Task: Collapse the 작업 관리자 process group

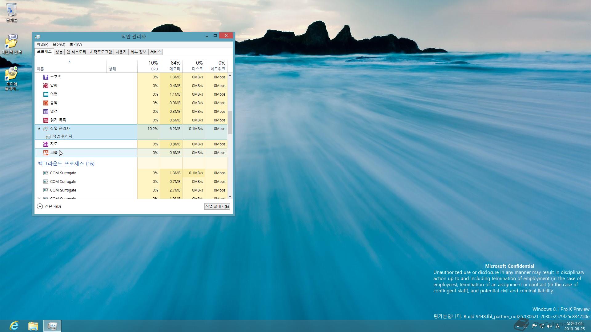Action: (39, 129)
